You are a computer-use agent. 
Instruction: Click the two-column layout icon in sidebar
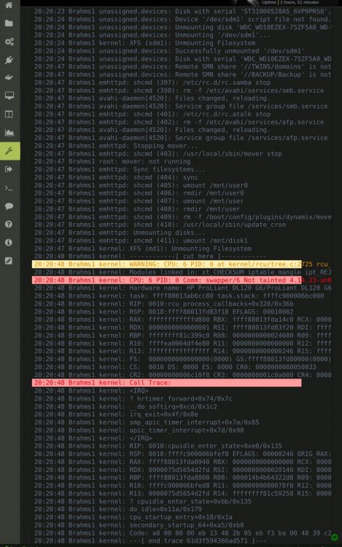pyautogui.click(x=9, y=114)
